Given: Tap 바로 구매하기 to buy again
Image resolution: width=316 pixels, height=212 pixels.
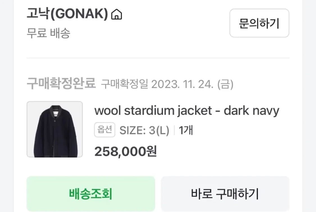Looking at the screenshot, I should 225,194.
